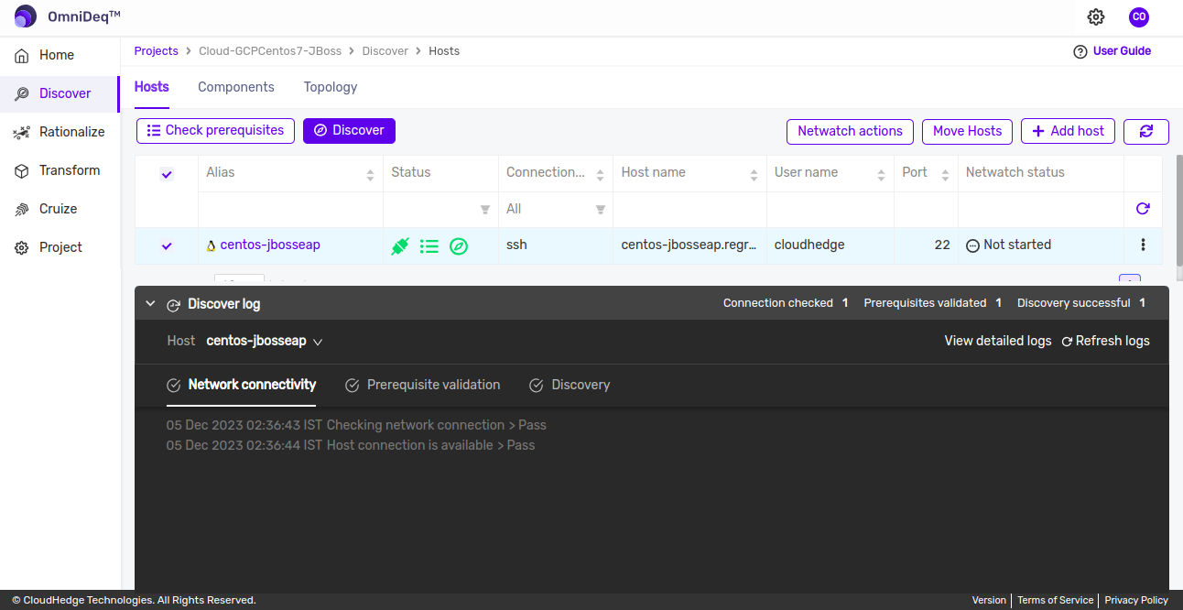Open the Status column filter icon
1183x610 pixels.
(485, 210)
